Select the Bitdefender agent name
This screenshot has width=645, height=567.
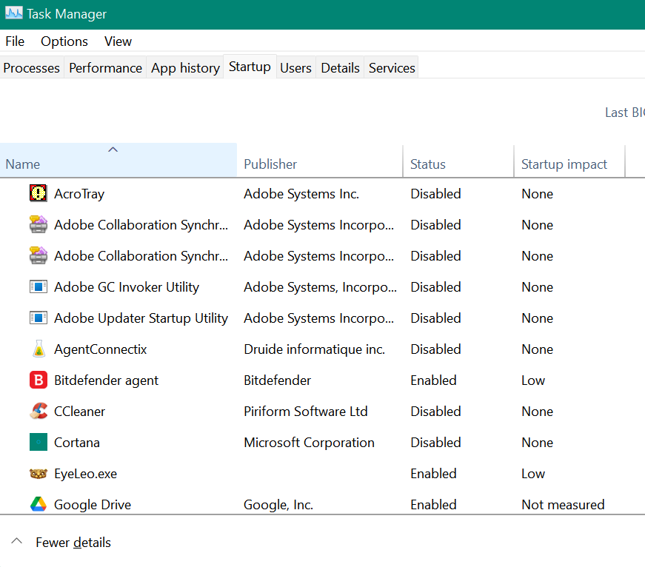click(106, 380)
